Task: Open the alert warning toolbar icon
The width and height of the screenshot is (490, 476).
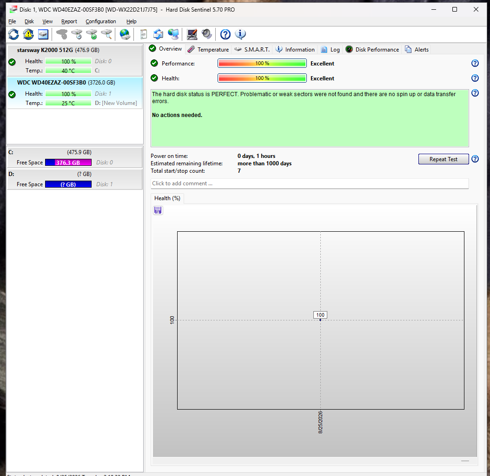Action: point(28,34)
